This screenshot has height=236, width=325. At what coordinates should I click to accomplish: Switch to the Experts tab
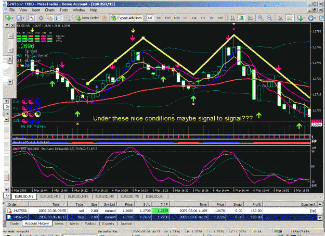pos(108,223)
